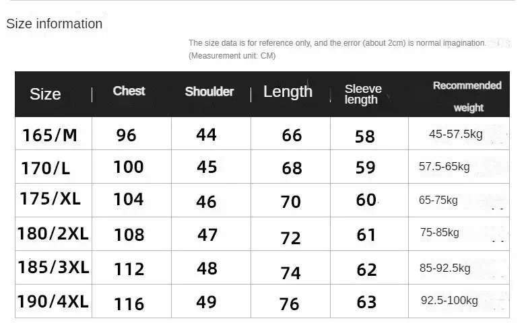This screenshot has height=329, width=528.
Task: Select the 185/3XL size row label
Action: coord(53,268)
